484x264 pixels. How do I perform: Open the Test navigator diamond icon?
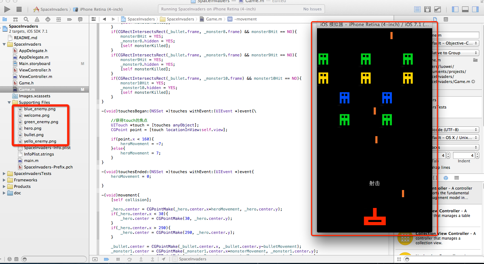click(48, 19)
